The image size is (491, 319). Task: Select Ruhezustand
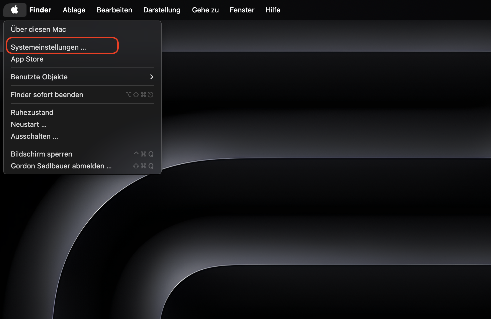(x=32, y=113)
